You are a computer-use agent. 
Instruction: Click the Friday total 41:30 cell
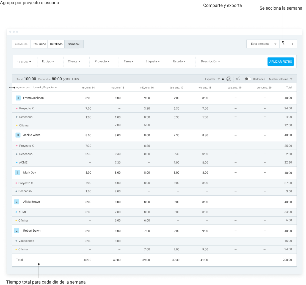204,260
